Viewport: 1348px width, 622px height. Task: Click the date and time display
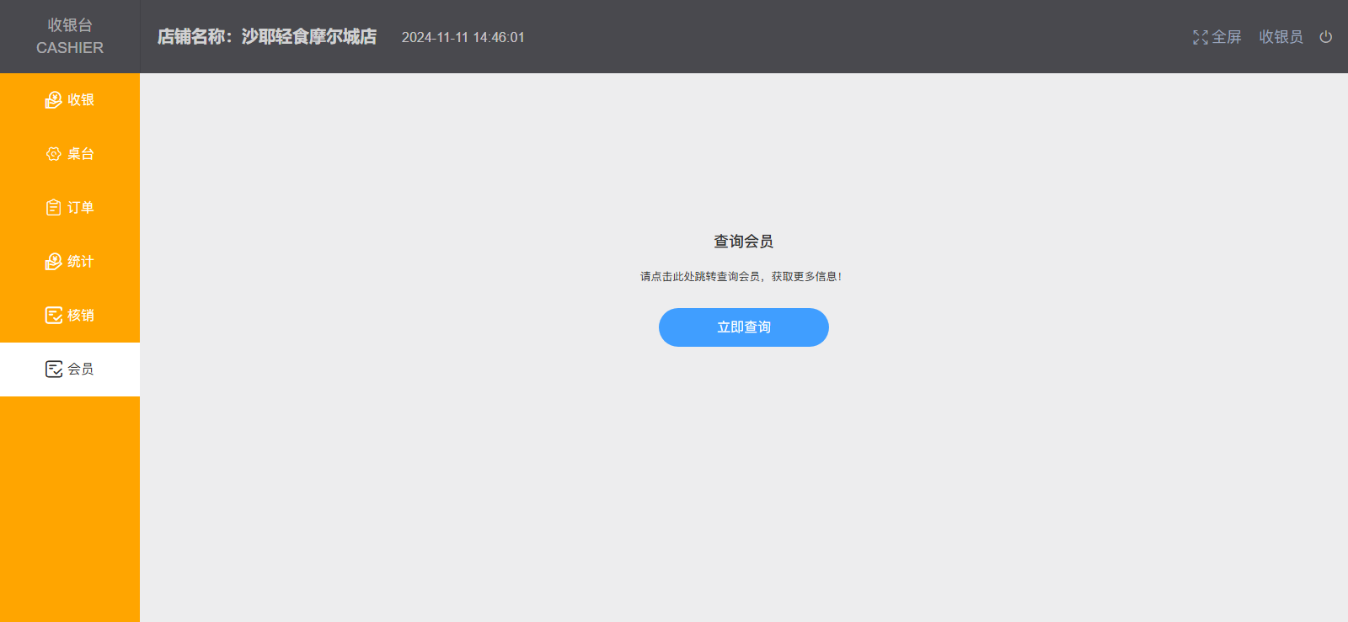[x=463, y=37]
